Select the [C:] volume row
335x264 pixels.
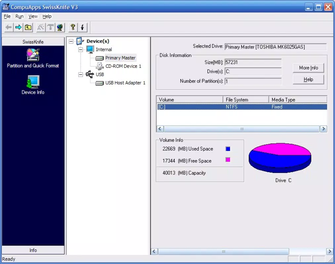[242, 107]
